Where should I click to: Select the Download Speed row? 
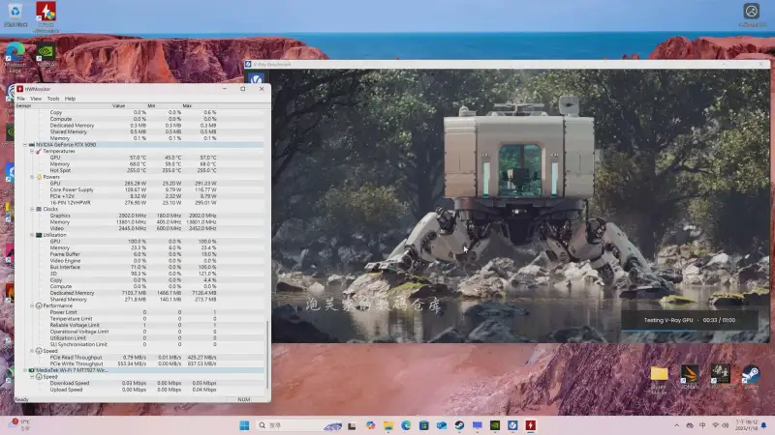[x=139, y=383]
